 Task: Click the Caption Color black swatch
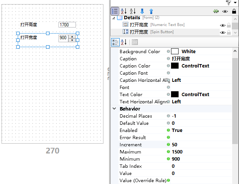pos(175,66)
